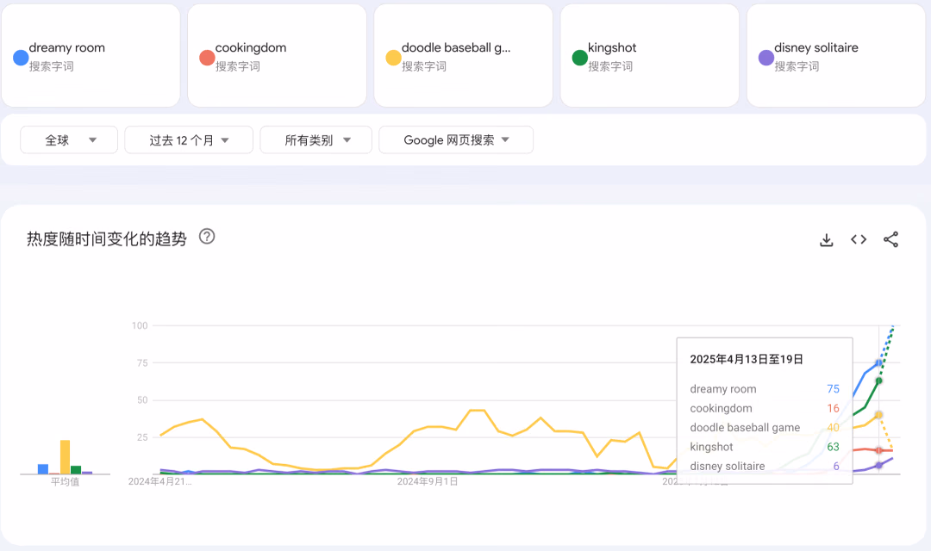Click the purple dot for disney solitaire

click(766, 58)
